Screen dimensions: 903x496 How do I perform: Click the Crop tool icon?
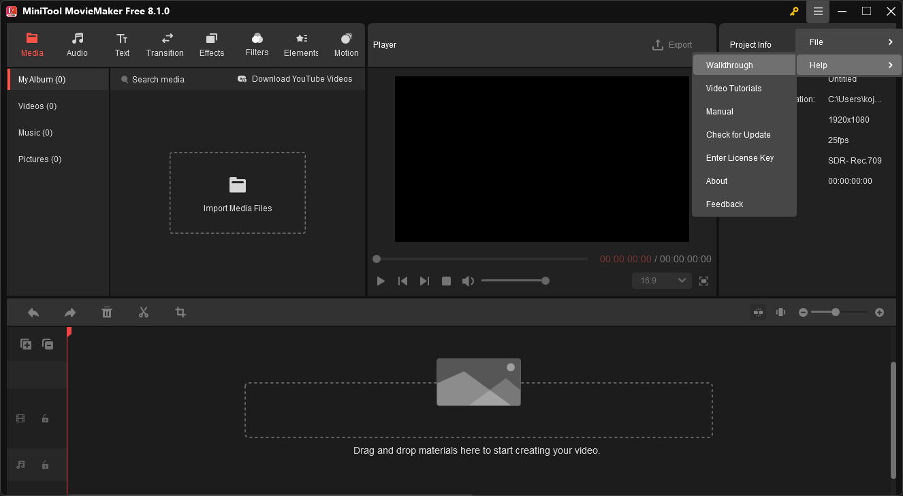tap(180, 312)
